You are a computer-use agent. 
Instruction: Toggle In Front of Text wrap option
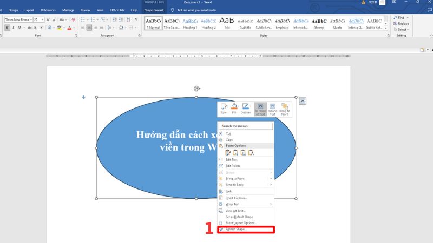click(x=260, y=109)
